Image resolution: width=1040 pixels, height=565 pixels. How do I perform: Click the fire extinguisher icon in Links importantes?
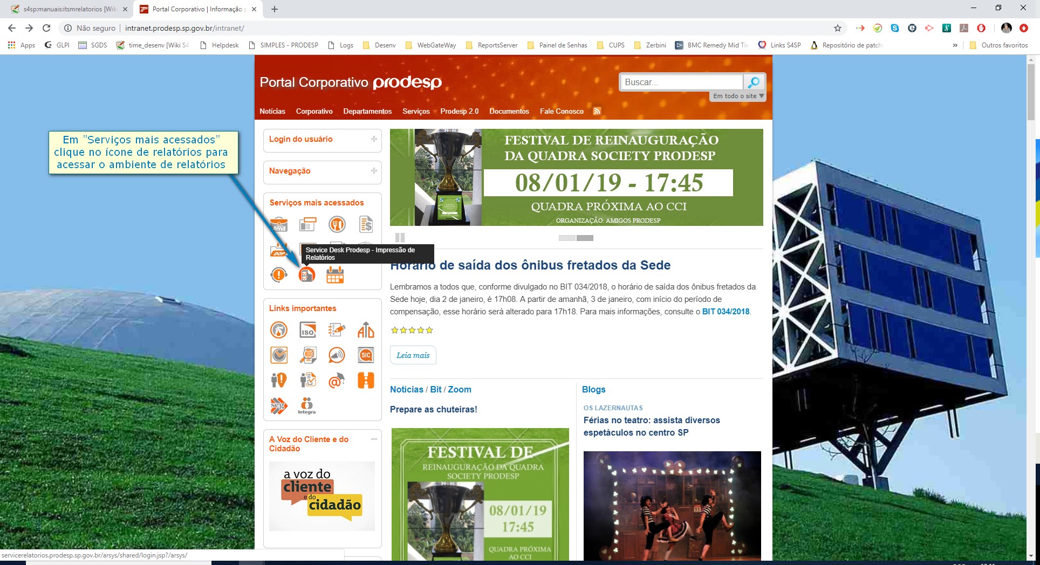pos(279,330)
